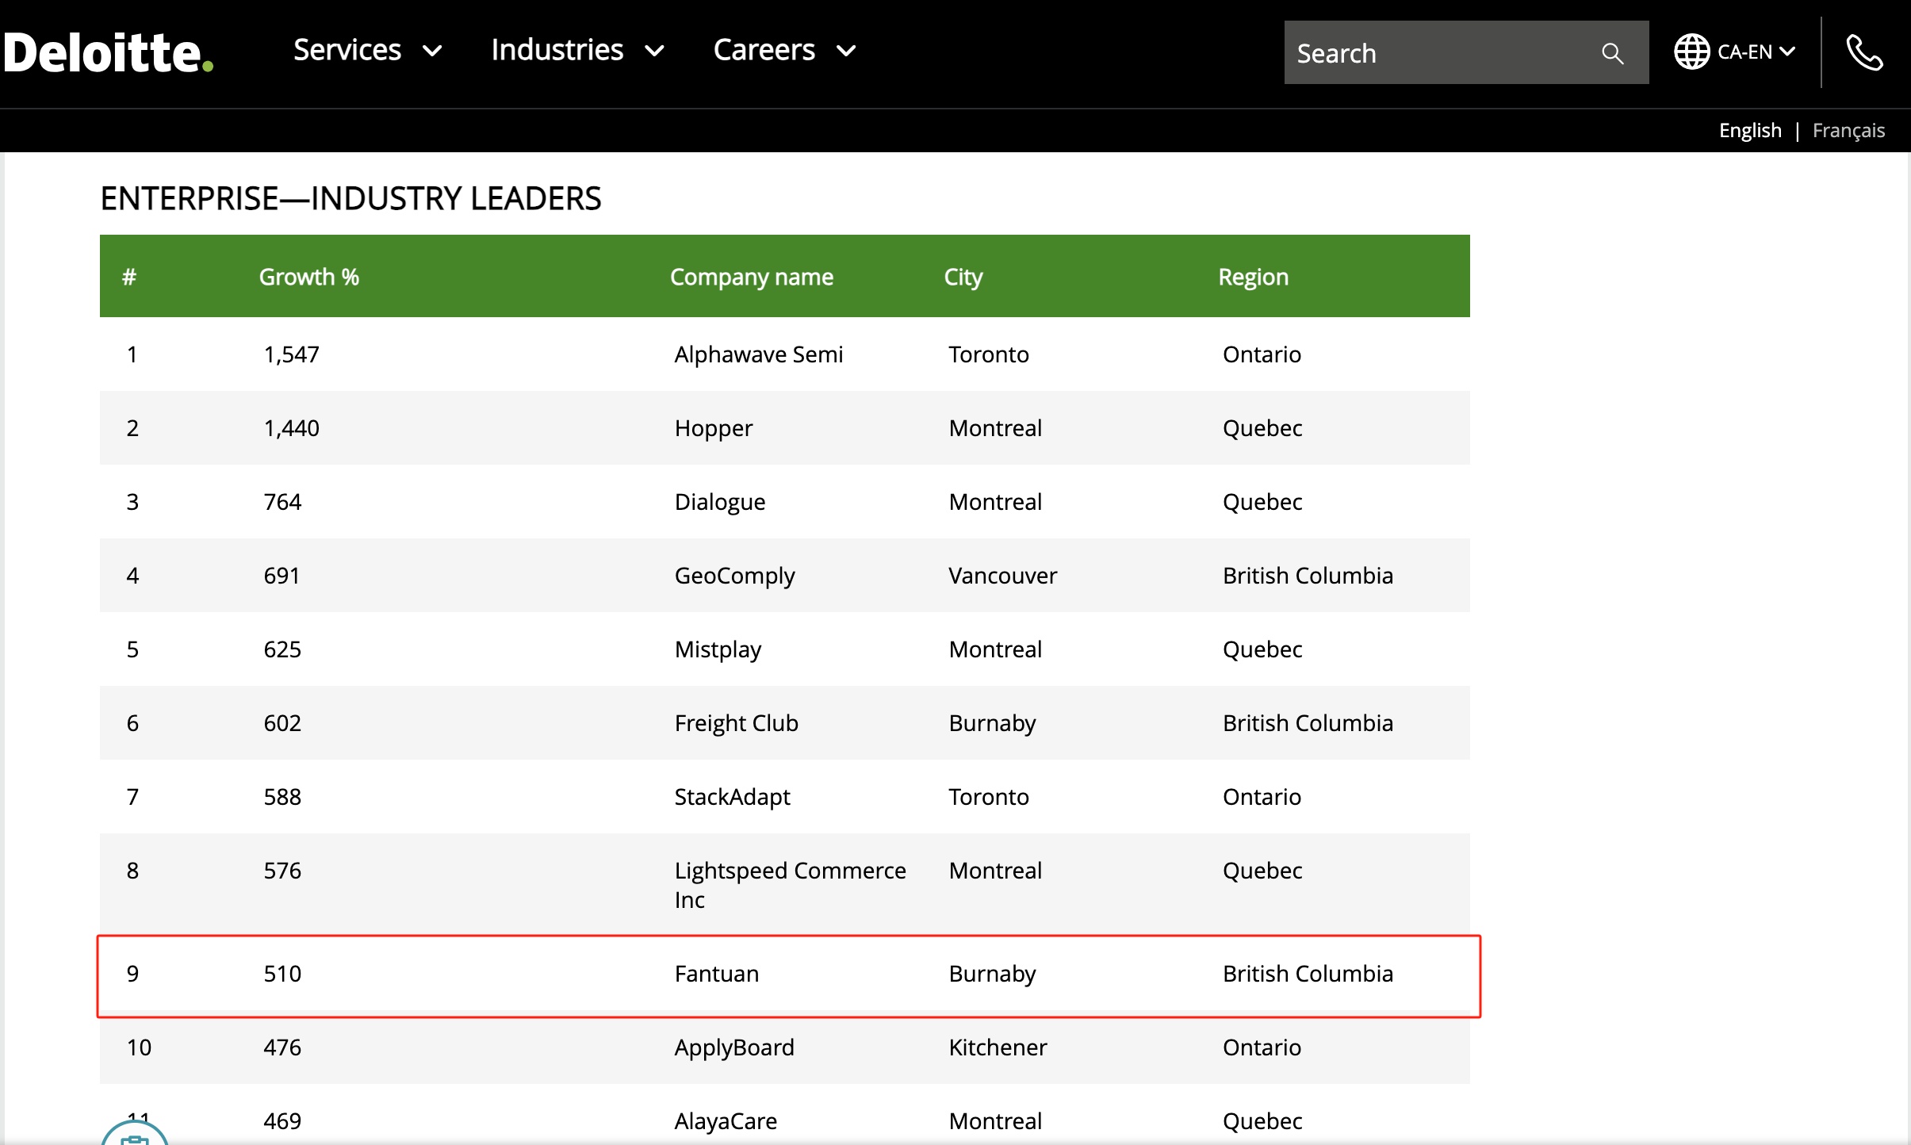Click Montreal in the Hopper row
The height and width of the screenshot is (1145, 1911).
[x=995, y=428]
